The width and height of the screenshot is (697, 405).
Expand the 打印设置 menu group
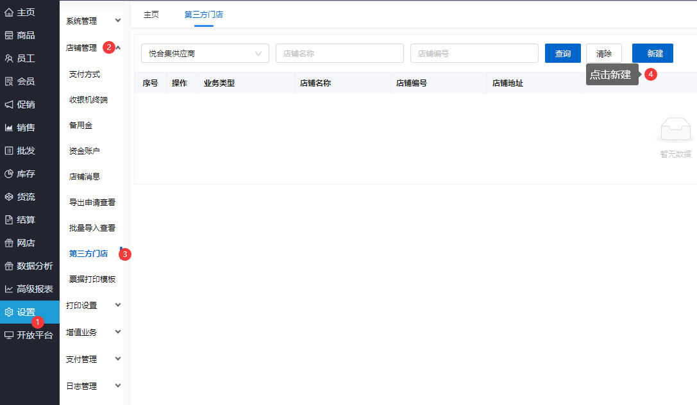92,306
